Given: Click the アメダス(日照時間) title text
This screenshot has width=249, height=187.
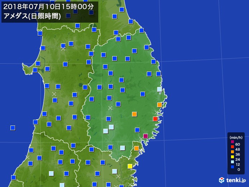Looking at the screenshot, I should pyautogui.click(x=32, y=16).
